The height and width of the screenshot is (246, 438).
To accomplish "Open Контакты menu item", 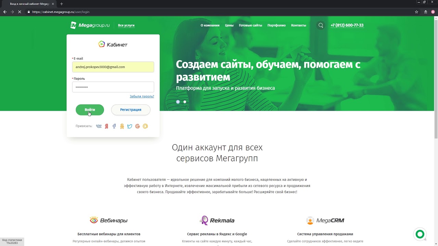I will [298, 25].
